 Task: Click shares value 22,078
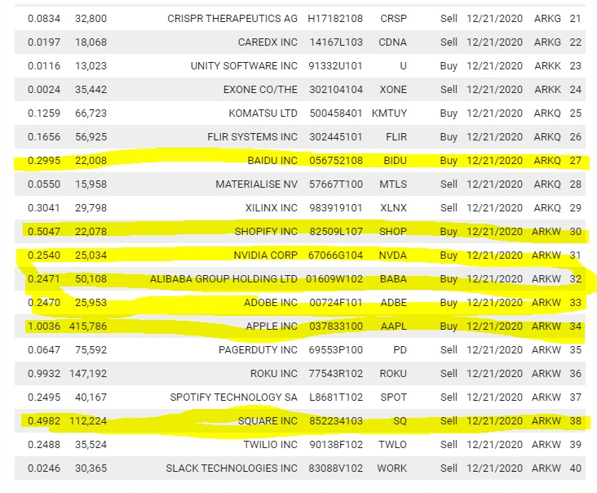click(x=91, y=231)
